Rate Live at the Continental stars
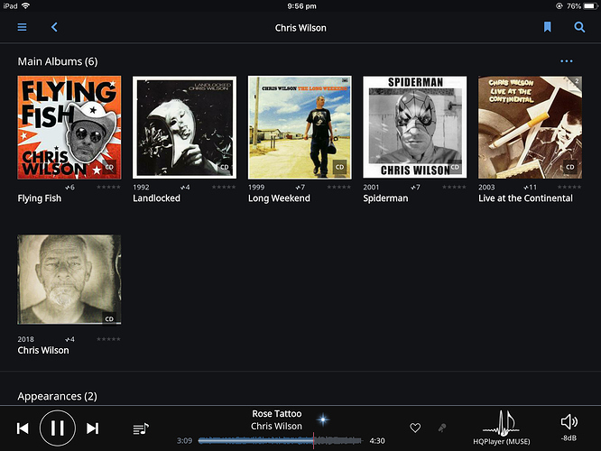 (569, 187)
